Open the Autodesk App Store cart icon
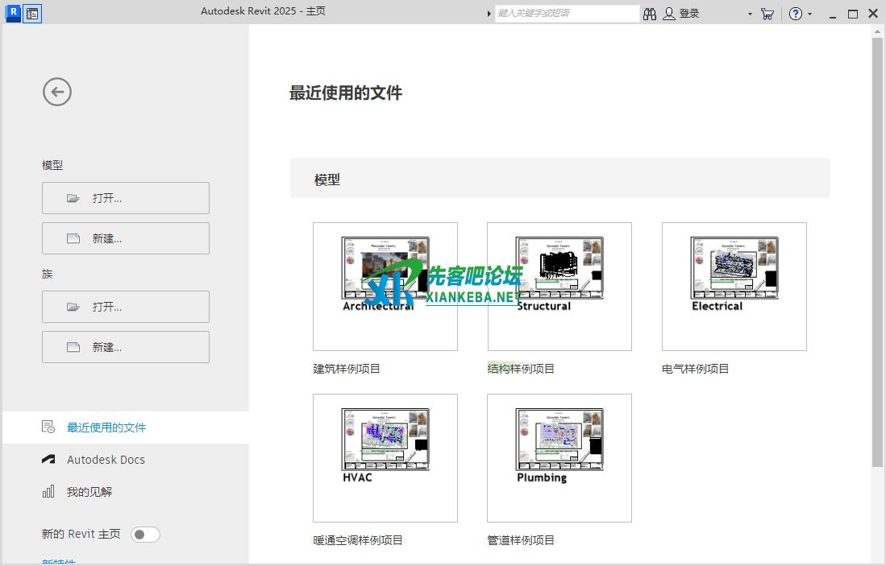 767,14
